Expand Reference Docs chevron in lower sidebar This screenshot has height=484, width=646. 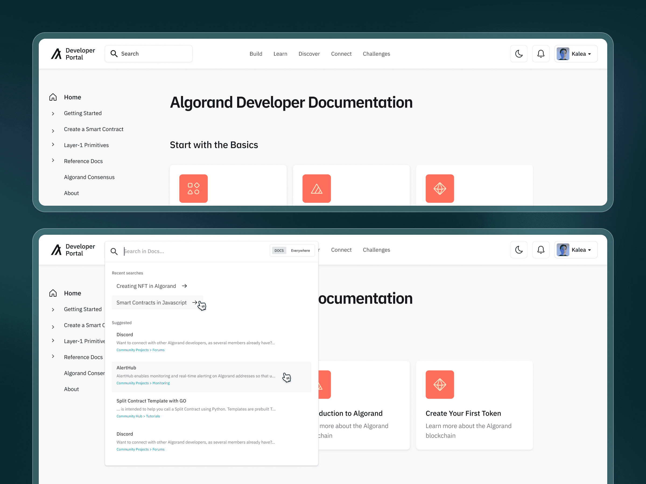53,357
